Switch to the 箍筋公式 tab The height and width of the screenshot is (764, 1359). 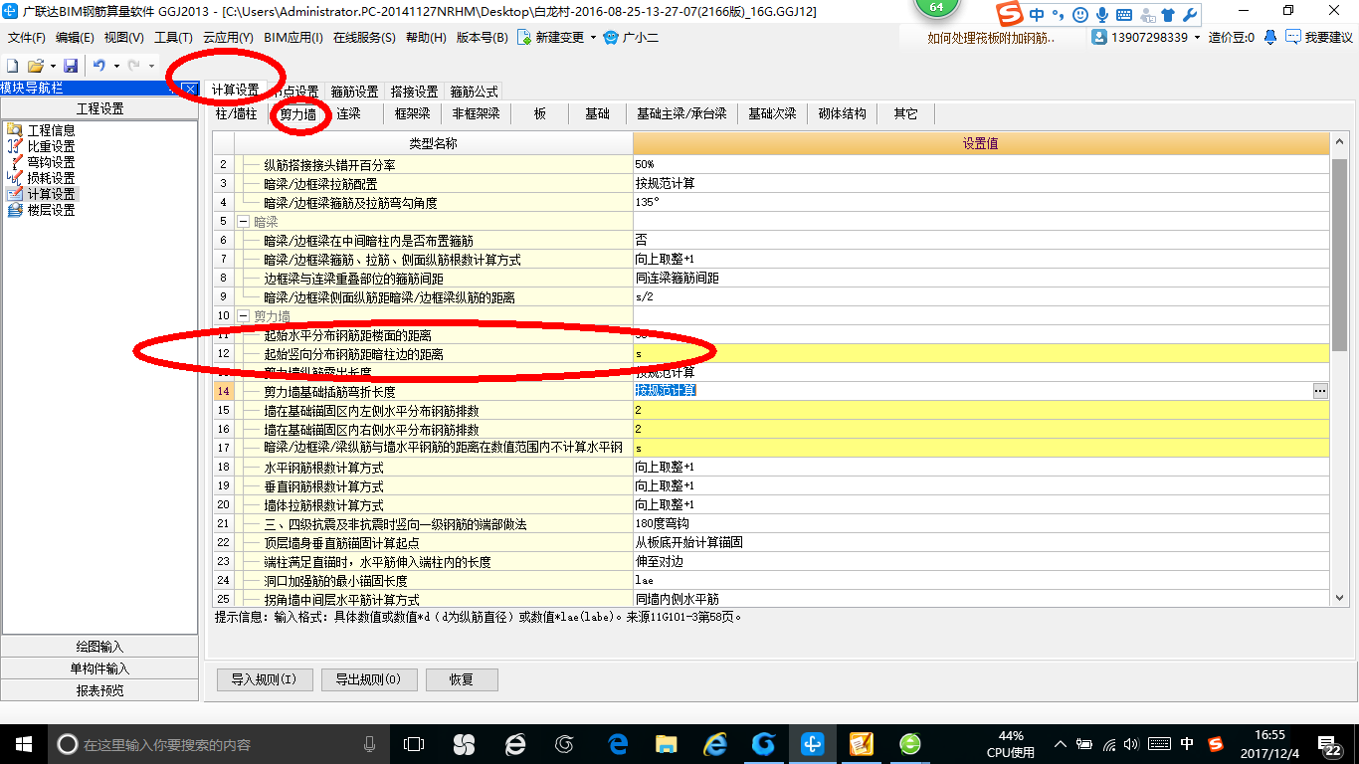point(474,92)
